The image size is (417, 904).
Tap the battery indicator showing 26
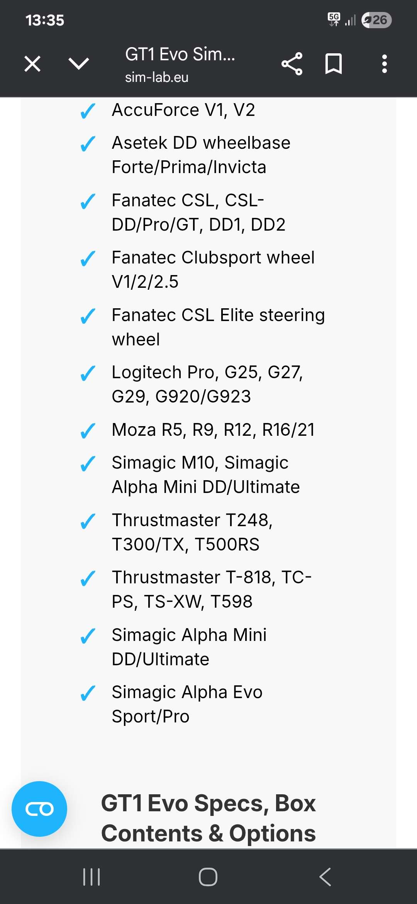[376, 20]
